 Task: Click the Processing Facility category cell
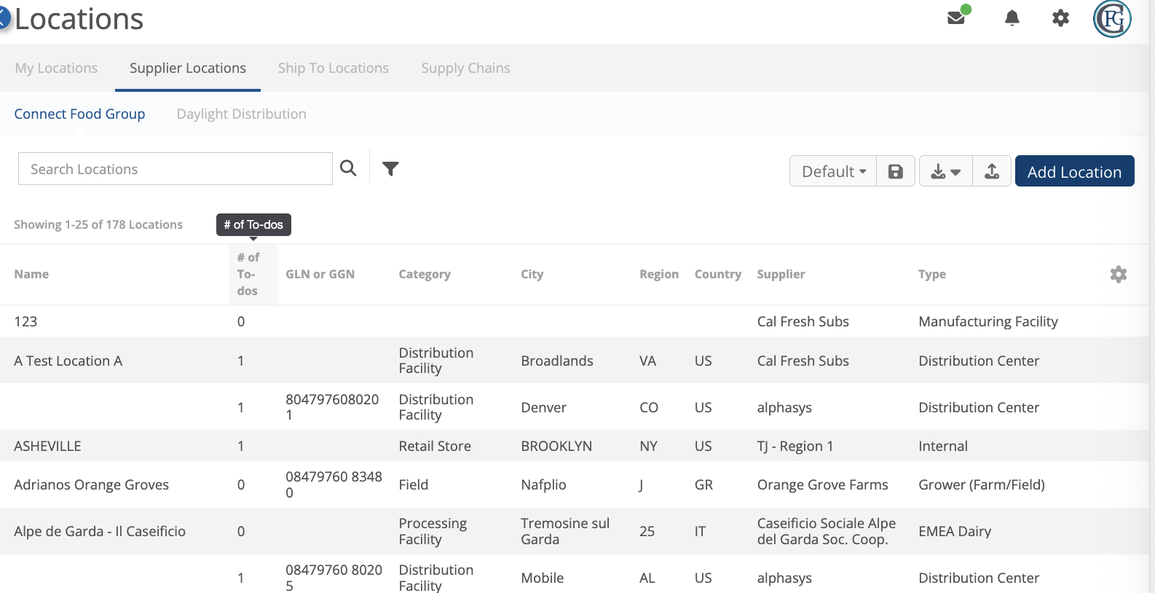point(433,531)
